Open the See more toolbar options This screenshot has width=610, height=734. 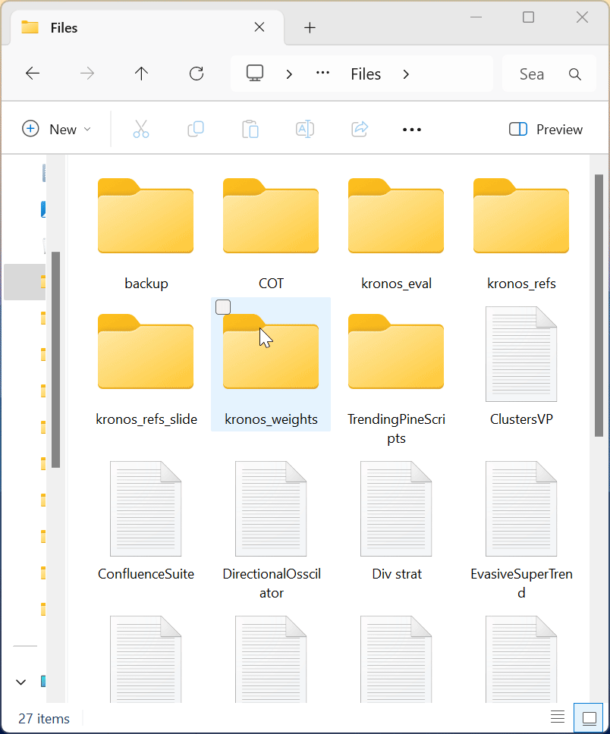[412, 130]
